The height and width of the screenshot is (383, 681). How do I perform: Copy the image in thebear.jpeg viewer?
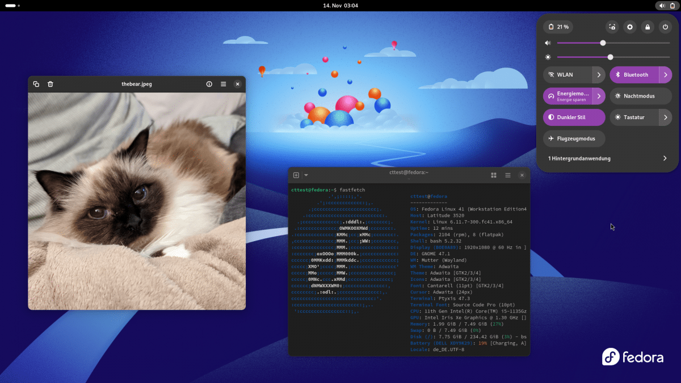(x=36, y=84)
